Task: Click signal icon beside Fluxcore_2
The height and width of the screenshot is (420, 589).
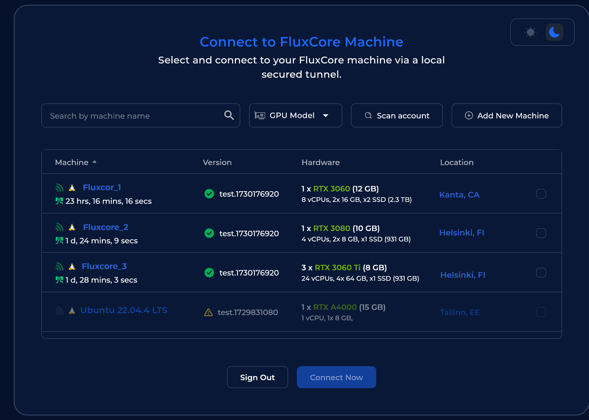Action: tap(59, 227)
